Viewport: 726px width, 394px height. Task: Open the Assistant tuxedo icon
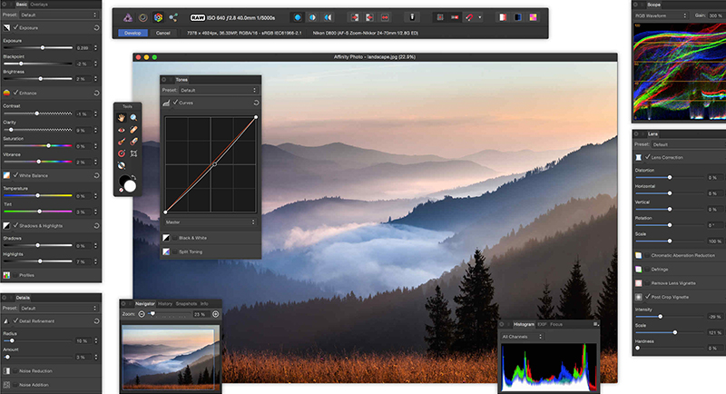tap(412, 17)
